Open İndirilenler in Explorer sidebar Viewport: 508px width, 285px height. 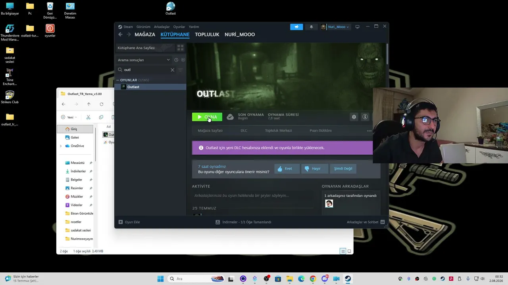pyautogui.click(x=78, y=171)
